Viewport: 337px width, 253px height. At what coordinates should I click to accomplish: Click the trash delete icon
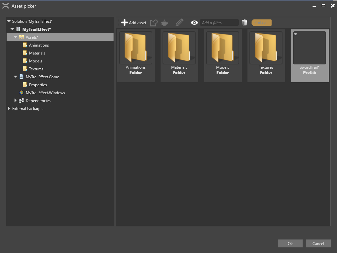[x=244, y=22]
